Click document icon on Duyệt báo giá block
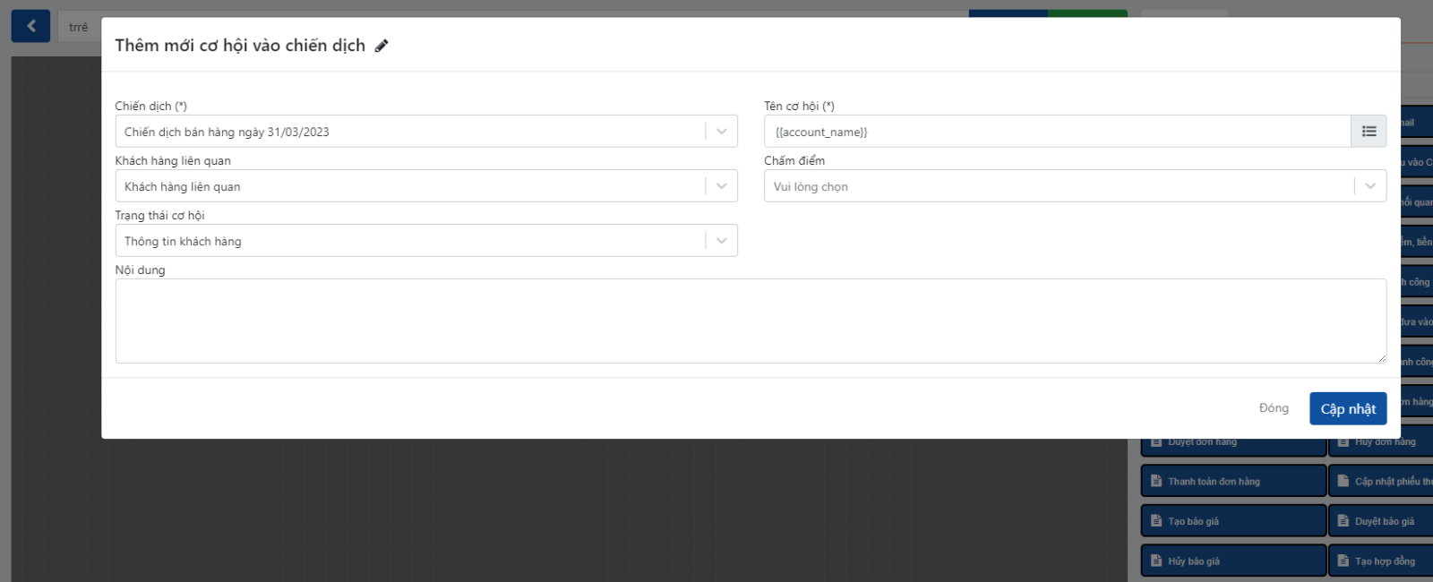This screenshot has height=582, width=1433. [1343, 520]
